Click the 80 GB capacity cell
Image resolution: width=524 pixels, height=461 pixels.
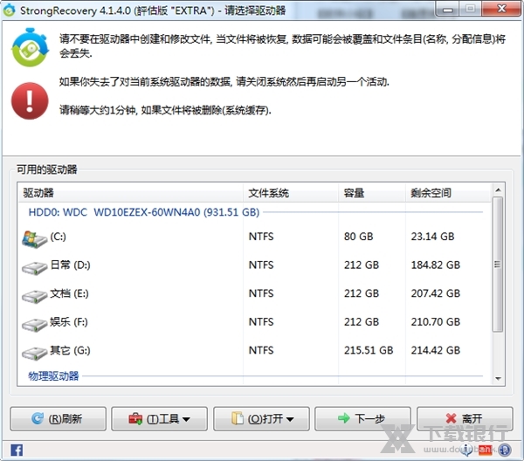point(359,237)
